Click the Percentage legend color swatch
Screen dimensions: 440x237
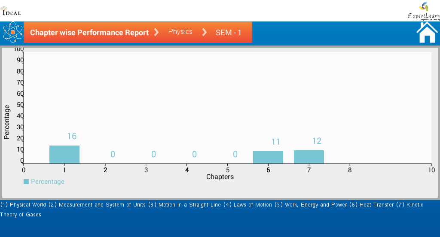point(26,182)
